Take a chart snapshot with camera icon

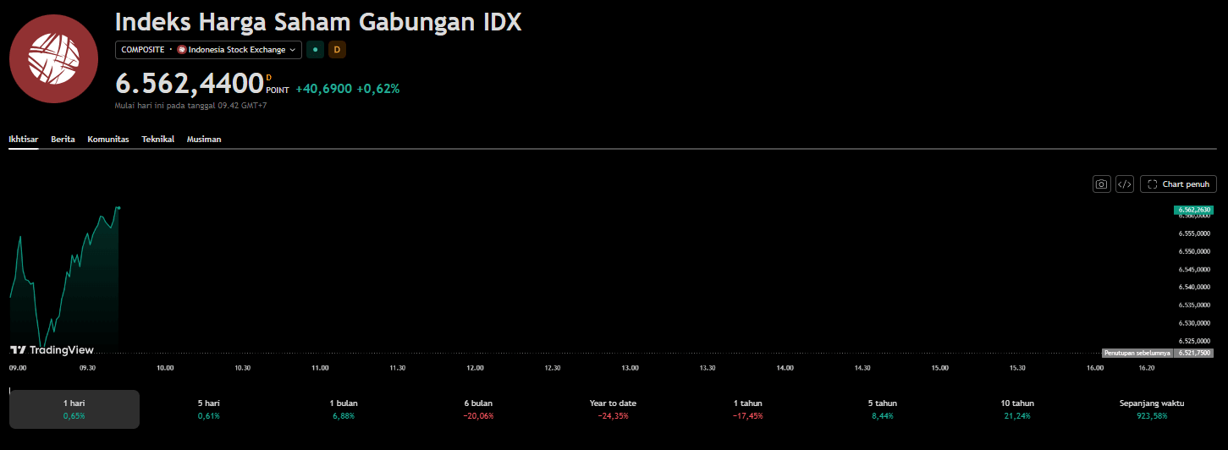pyautogui.click(x=1101, y=184)
